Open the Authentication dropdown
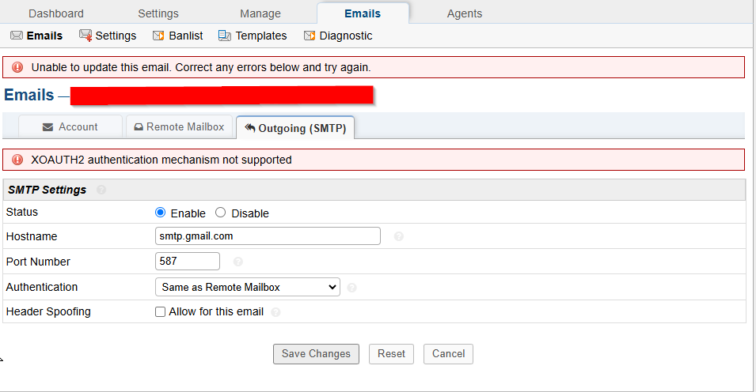 [247, 287]
